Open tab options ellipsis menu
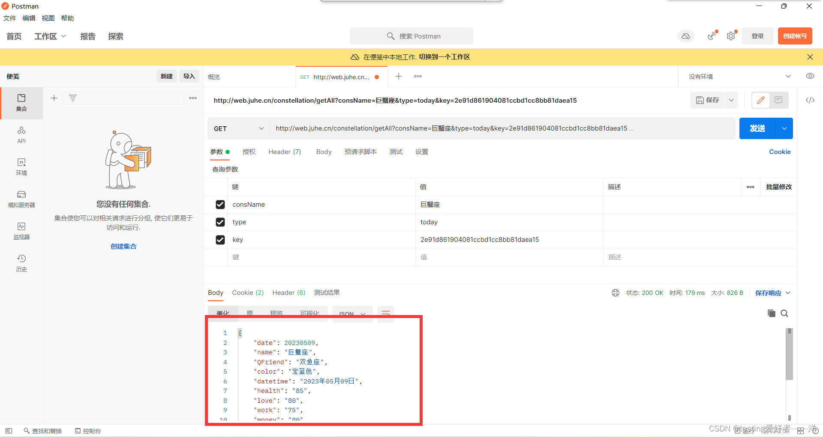 click(x=418, y=76)
